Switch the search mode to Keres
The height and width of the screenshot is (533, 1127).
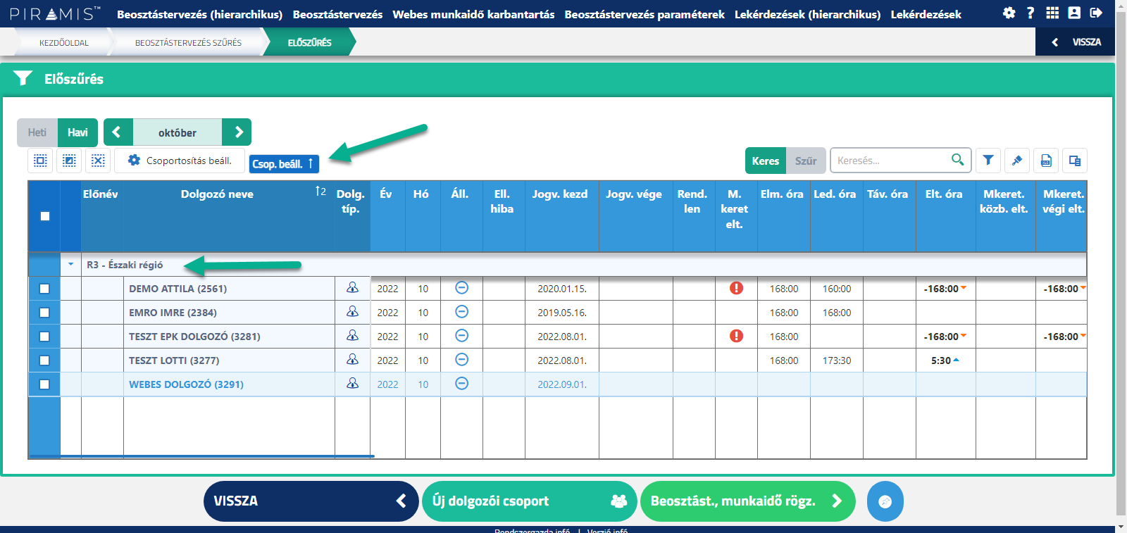[x=766, y=161]
